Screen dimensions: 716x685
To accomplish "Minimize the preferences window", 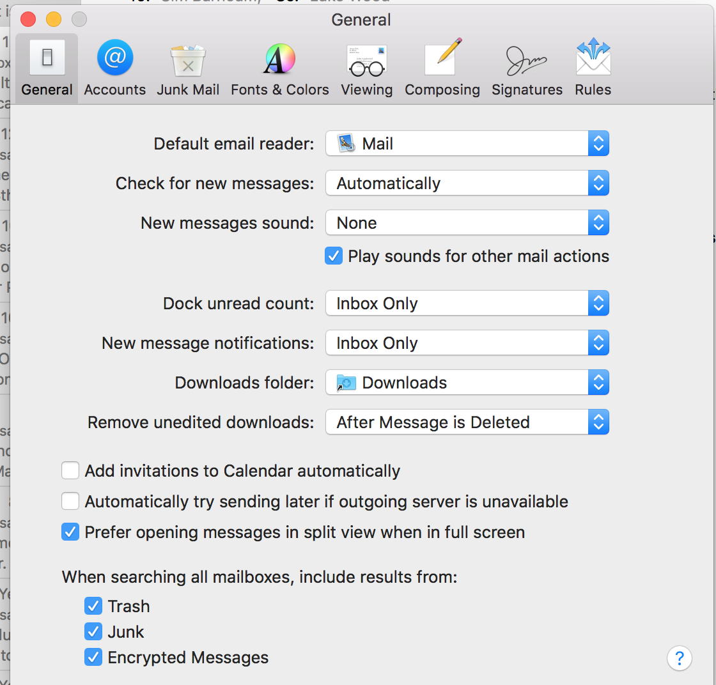I will tap(54, 19).
